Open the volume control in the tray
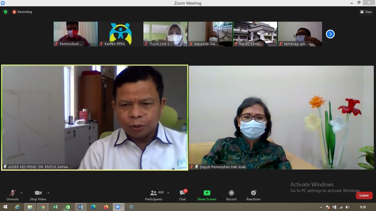Screen dimensions: 376x211 click(x=348, y=207)
